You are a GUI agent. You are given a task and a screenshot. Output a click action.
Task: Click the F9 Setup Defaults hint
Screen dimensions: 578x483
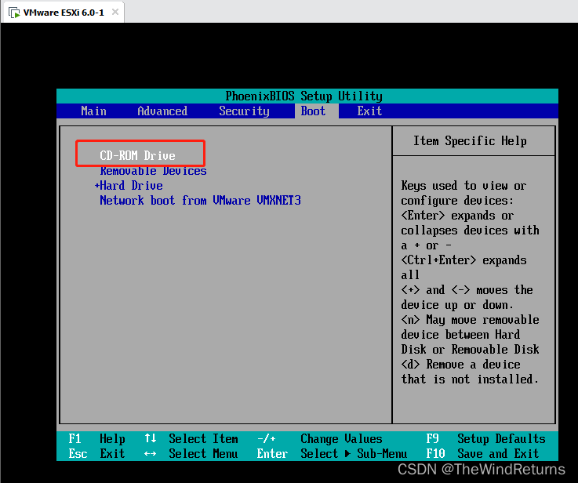pos(485,439)
